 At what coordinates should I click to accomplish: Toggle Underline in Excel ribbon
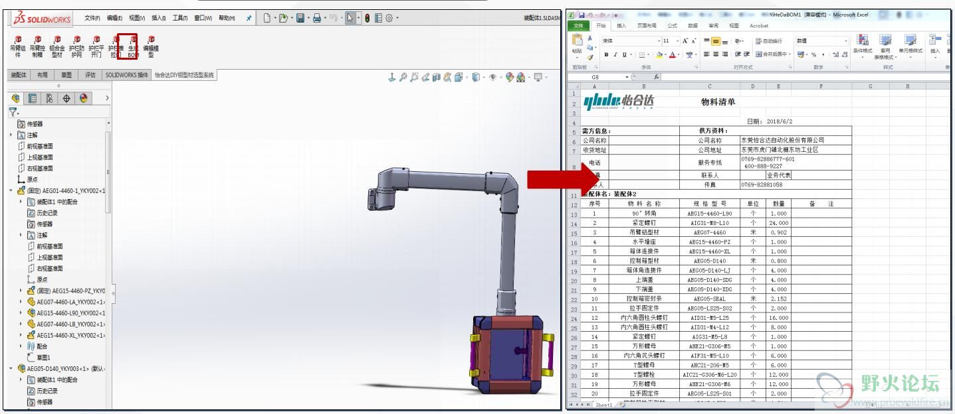pos(624,54)
